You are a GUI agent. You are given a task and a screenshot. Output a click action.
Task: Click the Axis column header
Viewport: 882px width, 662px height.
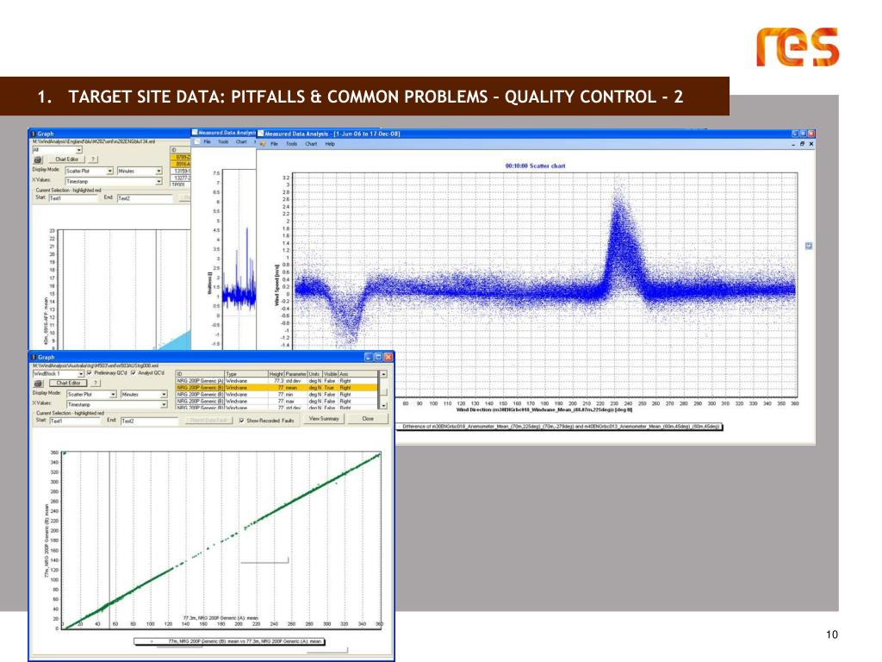coord(358,374)
